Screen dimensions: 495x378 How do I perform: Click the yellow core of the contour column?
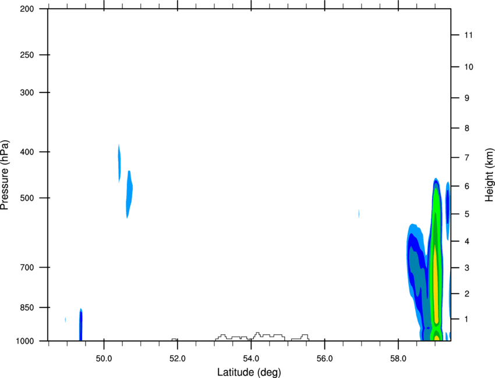(436, 284)
